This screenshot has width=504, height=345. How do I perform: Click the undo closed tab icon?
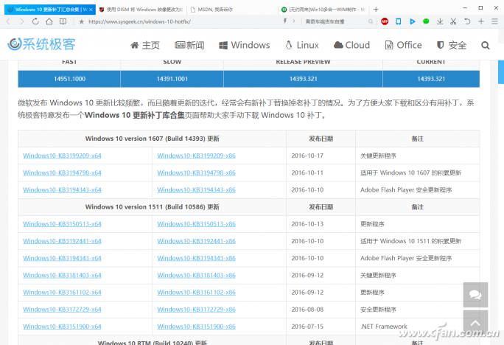tap(467, 21)
